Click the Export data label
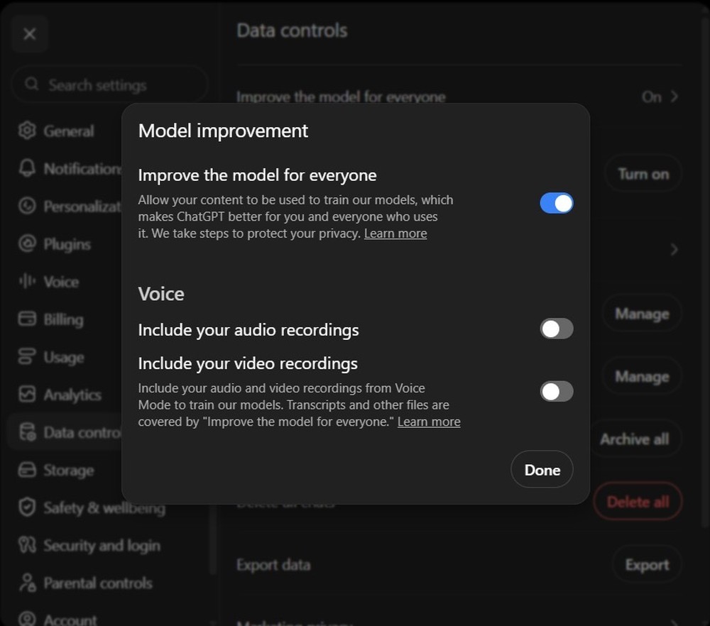This screenshot has width=710, height=626. tap(273, 565)
